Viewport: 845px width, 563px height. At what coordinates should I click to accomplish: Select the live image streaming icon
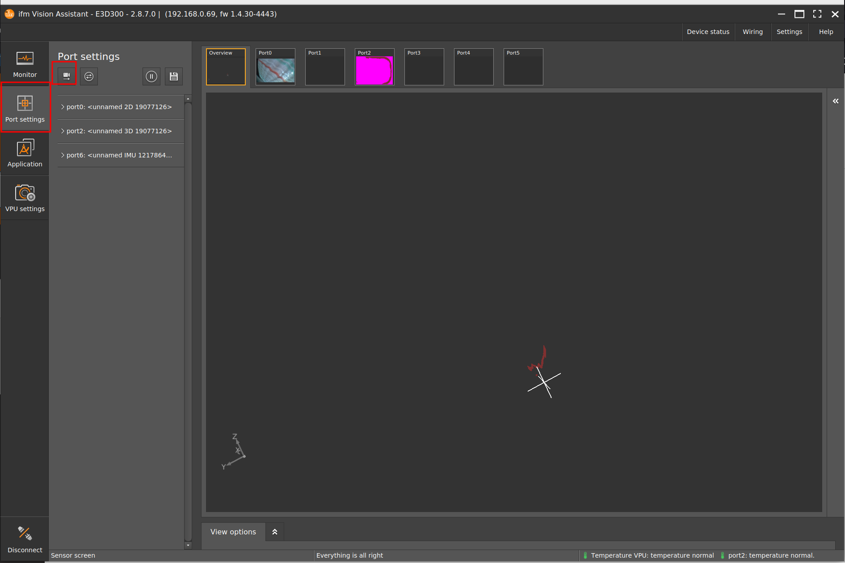66,76
